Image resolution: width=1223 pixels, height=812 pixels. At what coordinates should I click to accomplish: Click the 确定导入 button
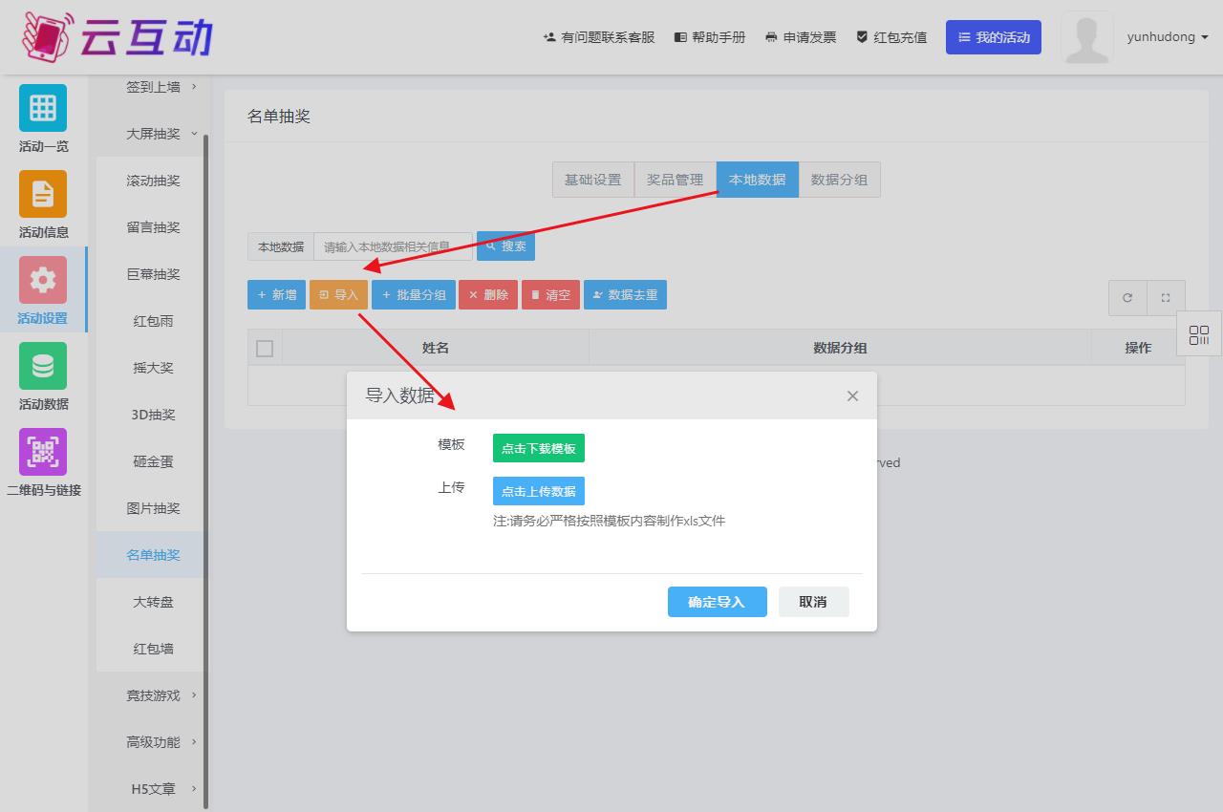point(717,602)
